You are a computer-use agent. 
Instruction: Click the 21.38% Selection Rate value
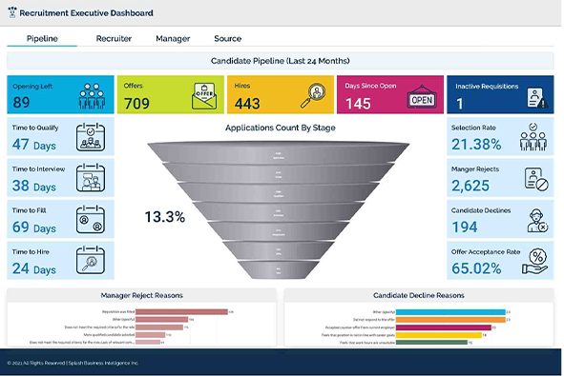point(476,145)
